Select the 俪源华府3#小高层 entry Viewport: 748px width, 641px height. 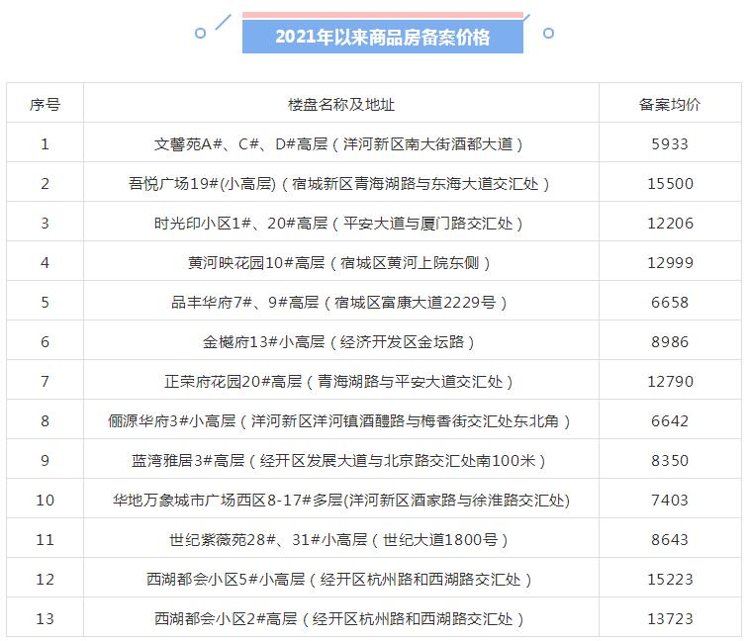pyautogui.click(x=339, y=421)
